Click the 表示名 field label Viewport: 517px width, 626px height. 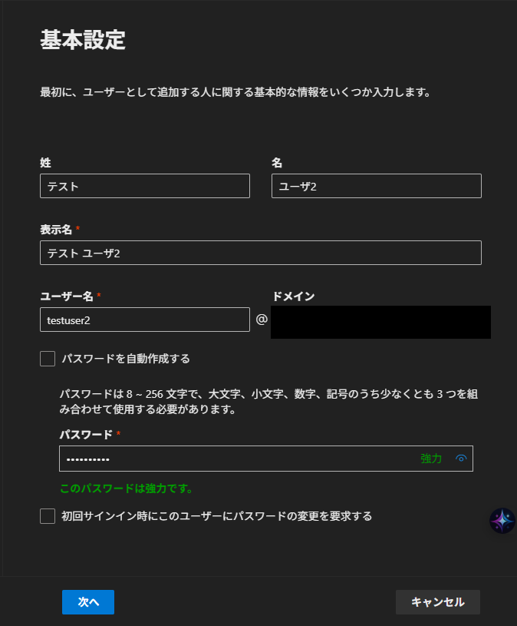[x=56, y=230]
